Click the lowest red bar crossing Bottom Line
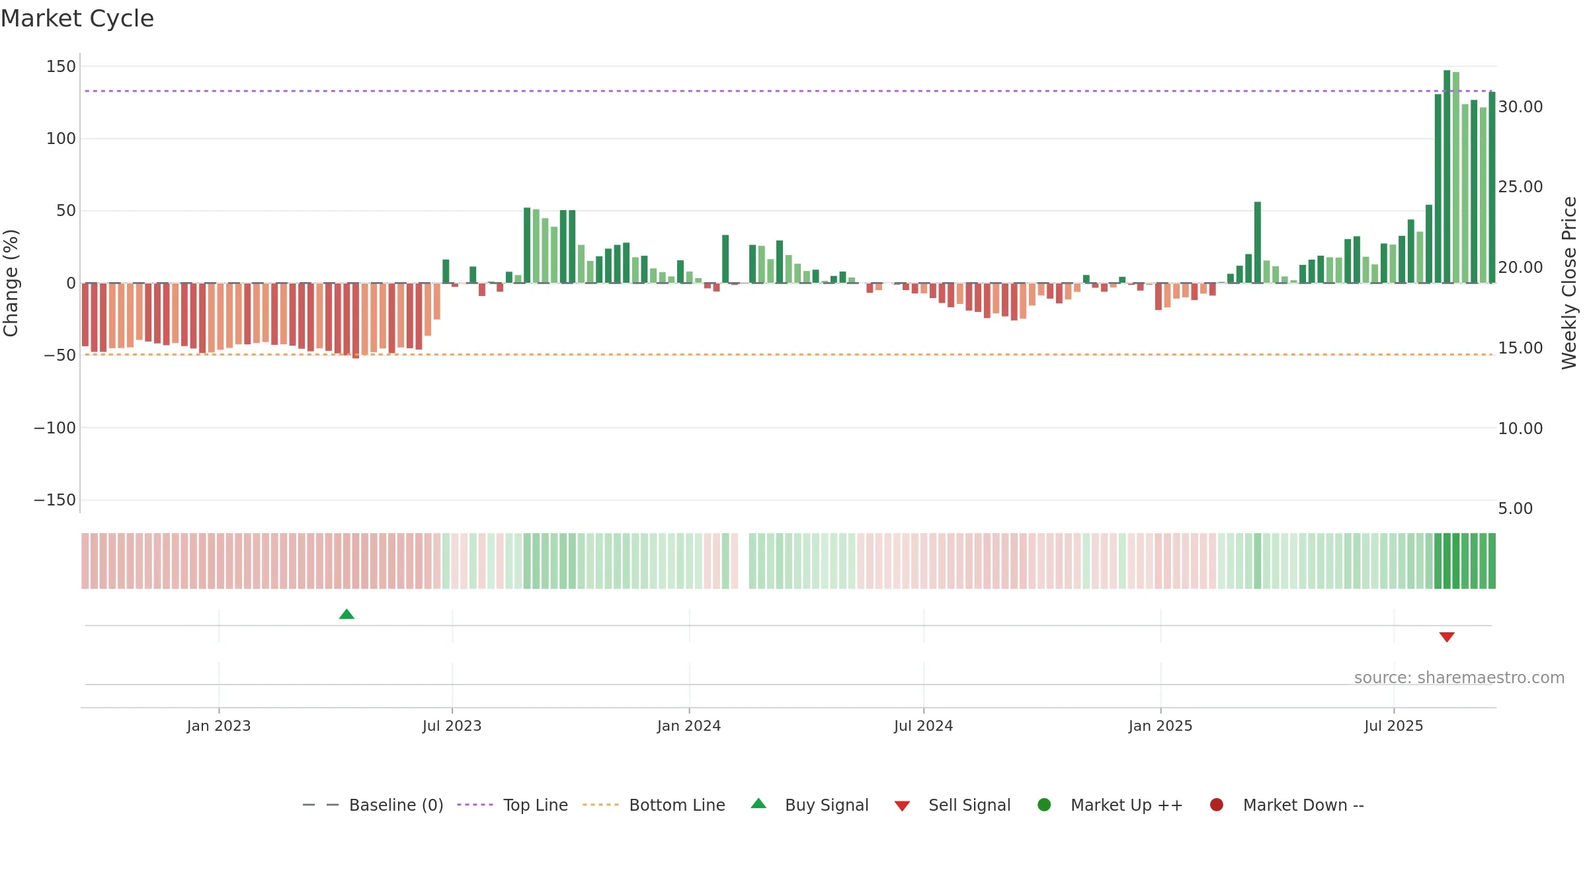Viewport: 1587px width, 892px height. [356, 320]
